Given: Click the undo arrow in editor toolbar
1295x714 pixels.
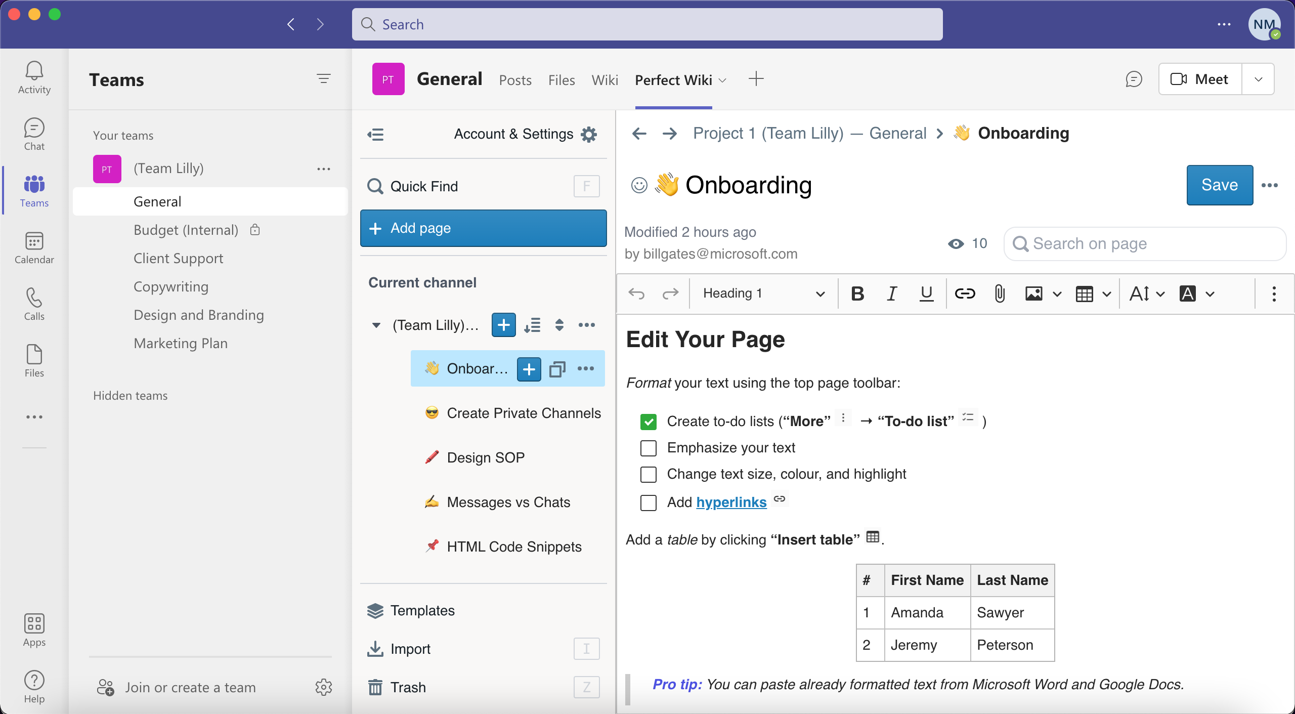Looking at the screenshot, I should 636,293.
